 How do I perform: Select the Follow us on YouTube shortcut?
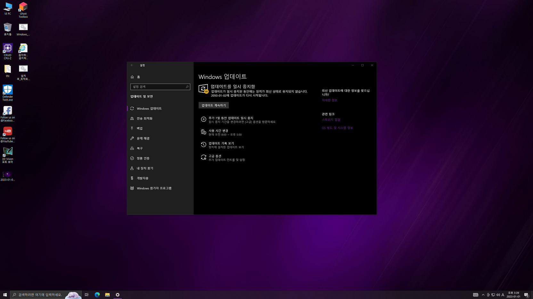(x=8, y=134)
